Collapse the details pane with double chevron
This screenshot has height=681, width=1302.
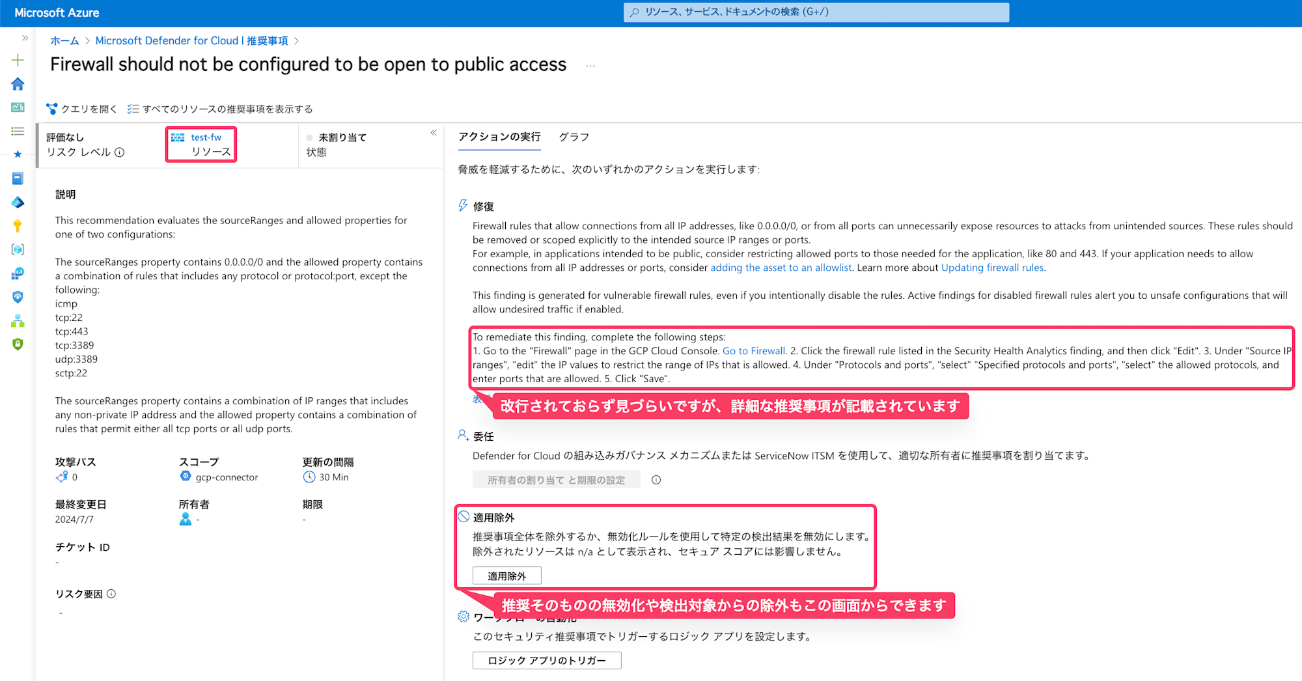(433, 132)
